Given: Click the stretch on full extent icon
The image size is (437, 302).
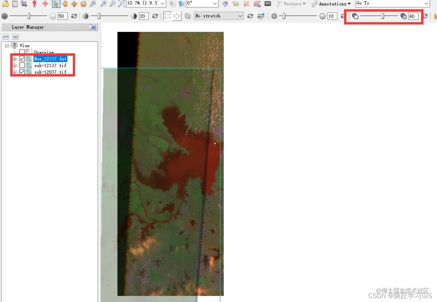Looking at the screenshot, I should click(x=168, y=16).
